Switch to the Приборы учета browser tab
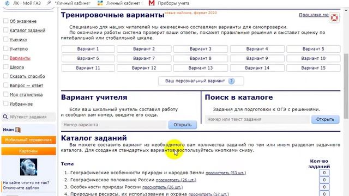The width and height of the screenshot is (349, 196). 169,3
